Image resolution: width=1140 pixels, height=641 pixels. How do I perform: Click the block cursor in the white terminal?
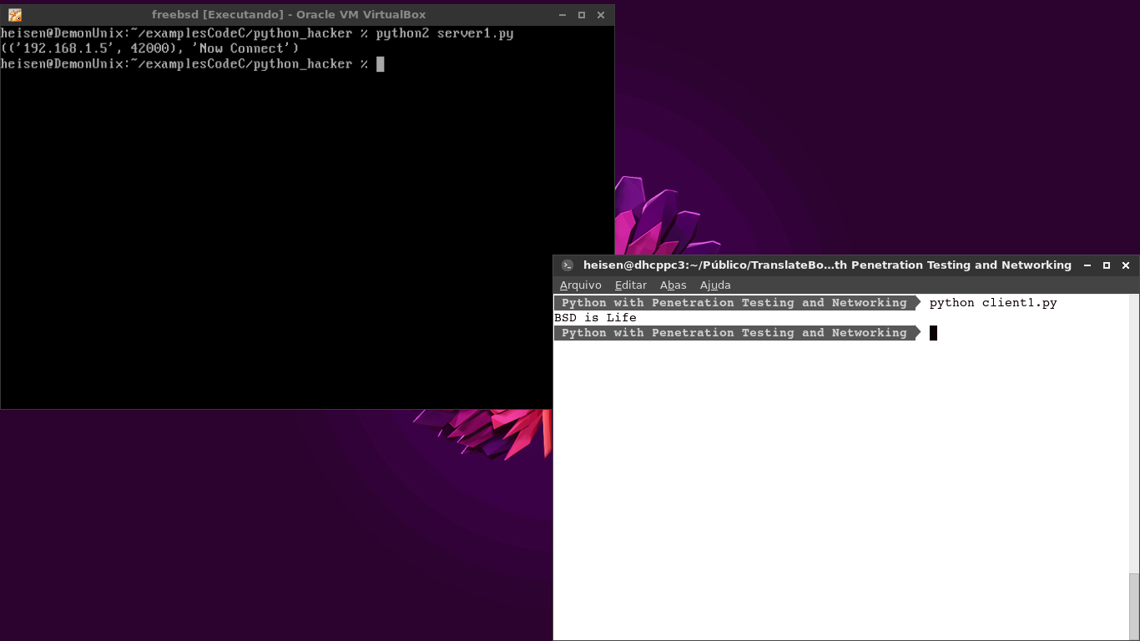tap(934, 333)
